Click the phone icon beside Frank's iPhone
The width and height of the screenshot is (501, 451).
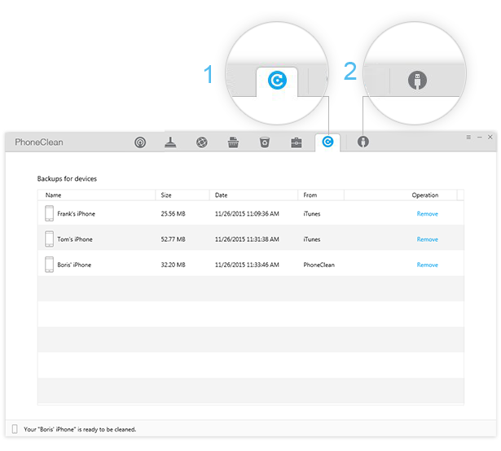click(49, 213)
